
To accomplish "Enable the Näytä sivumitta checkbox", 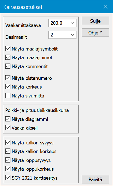I will [x=8, y=96].
